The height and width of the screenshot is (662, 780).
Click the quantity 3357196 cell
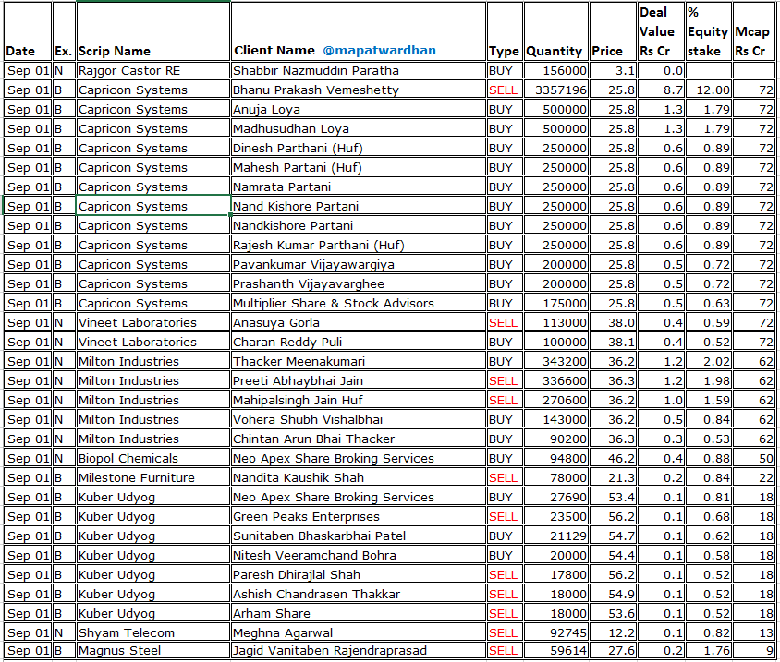click(556, 90)
